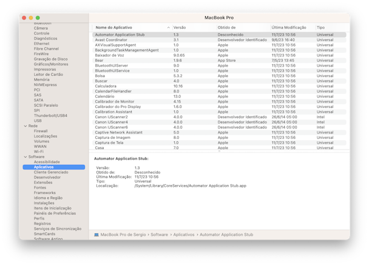Open Itens de Inicialização in sidebar
This screenshot has width=369, height=265.
pyautogui.click(x=52, y=209)
